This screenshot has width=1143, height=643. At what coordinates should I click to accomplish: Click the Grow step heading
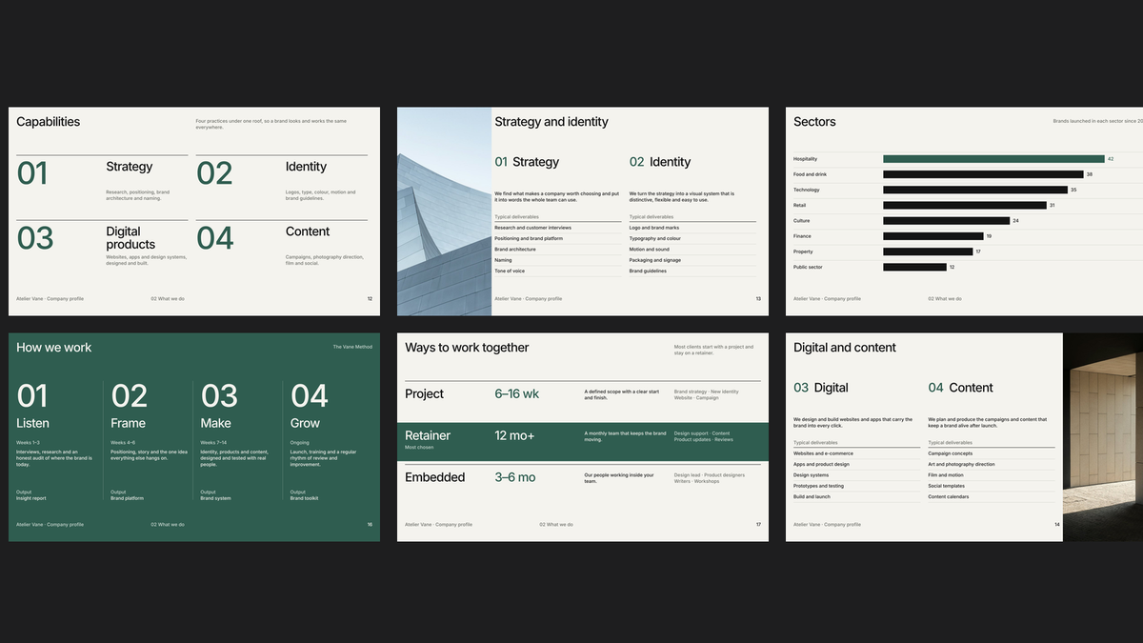coord(305,423)
